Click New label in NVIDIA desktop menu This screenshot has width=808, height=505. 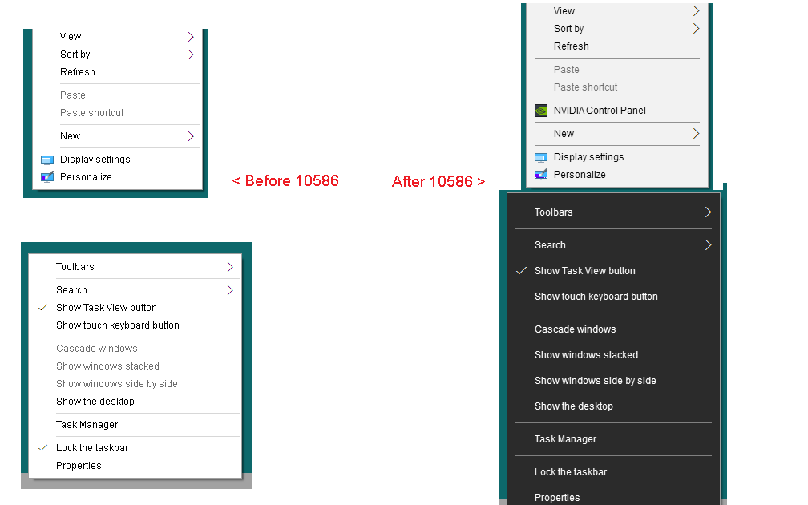click(564, 133)
